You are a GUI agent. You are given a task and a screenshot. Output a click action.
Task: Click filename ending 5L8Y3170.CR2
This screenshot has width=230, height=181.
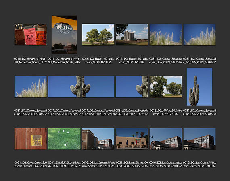click(132, 60)
